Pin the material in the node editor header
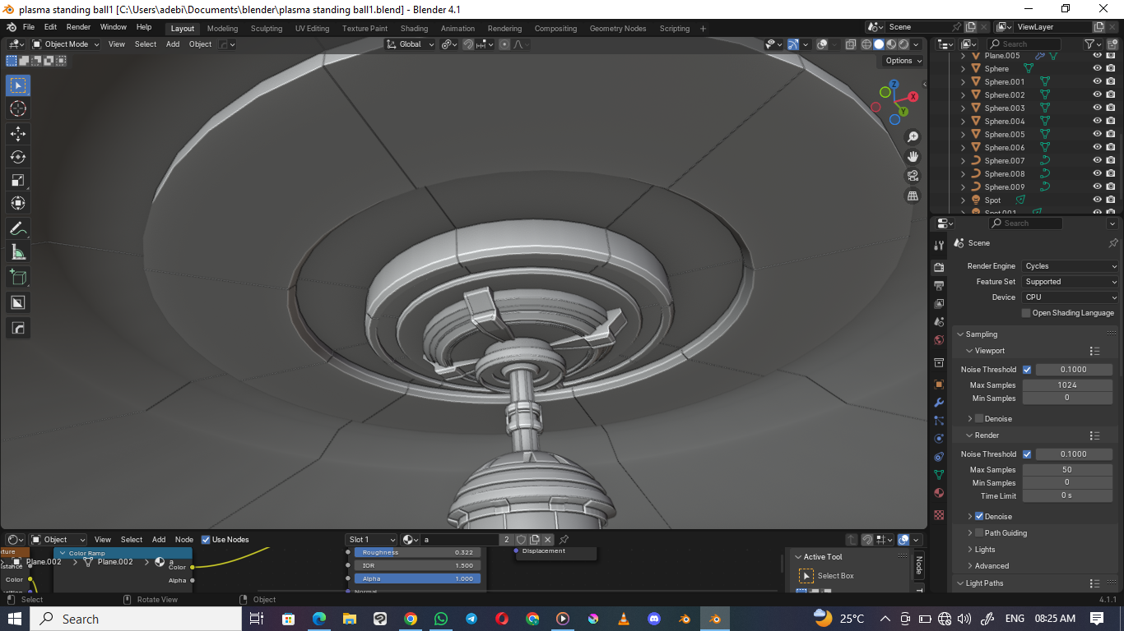Viewport: 1124px width, 631px height. click(x=564, y=540)
